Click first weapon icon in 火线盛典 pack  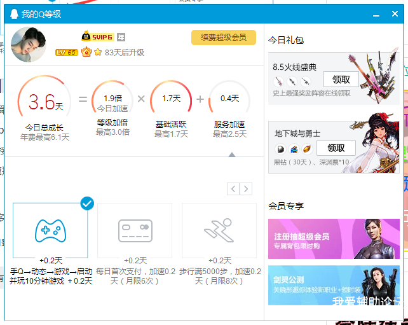click(279, 81)
